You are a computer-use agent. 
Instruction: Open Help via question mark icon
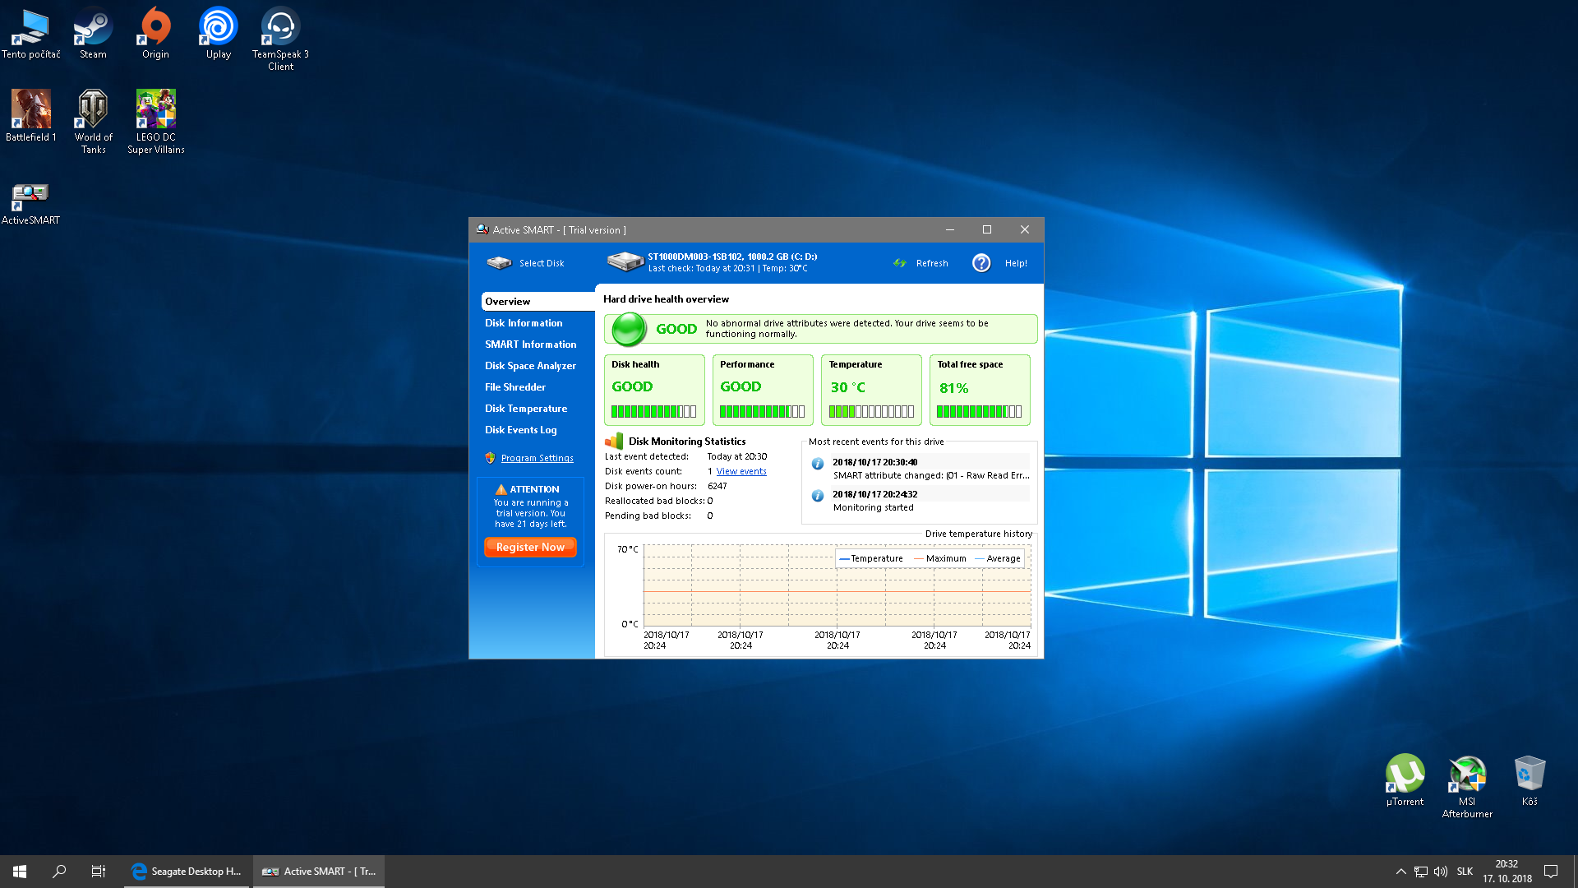[981, 263]
